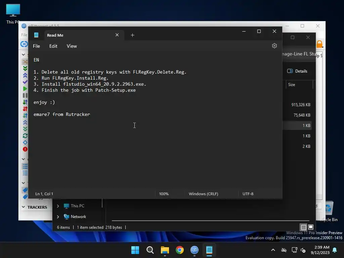Image resolution: width=344 pixels, height=258 pixels.
Task: Select the All tags icon in qBittorrent
Action: 25,190
